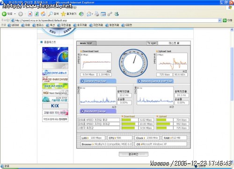Click the vertical scrollbar thumb
This screenshot has width=234, height=169.
coord(232,74)
